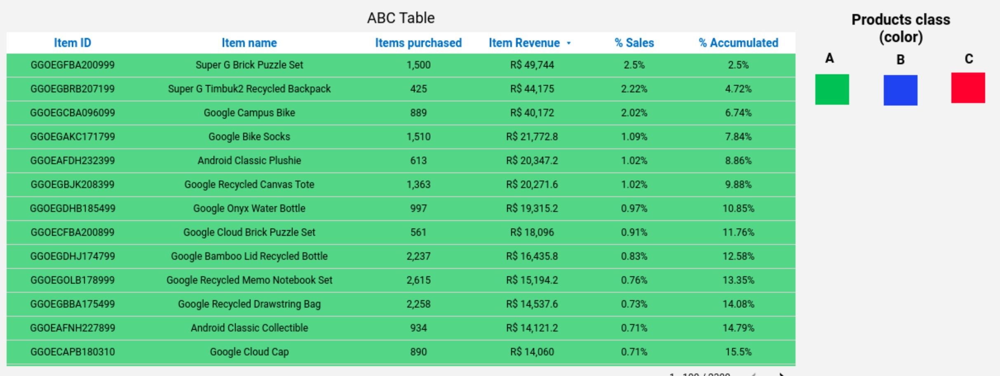Image resolution: width=1000 pixels, height=376 pixels.
Task: Click the Google Cloud Cap row name
Action: 249,352
